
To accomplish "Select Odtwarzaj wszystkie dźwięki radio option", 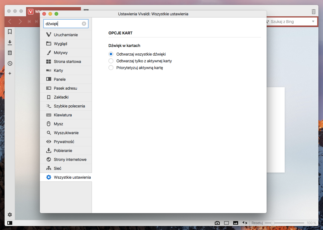I will 111,54.
